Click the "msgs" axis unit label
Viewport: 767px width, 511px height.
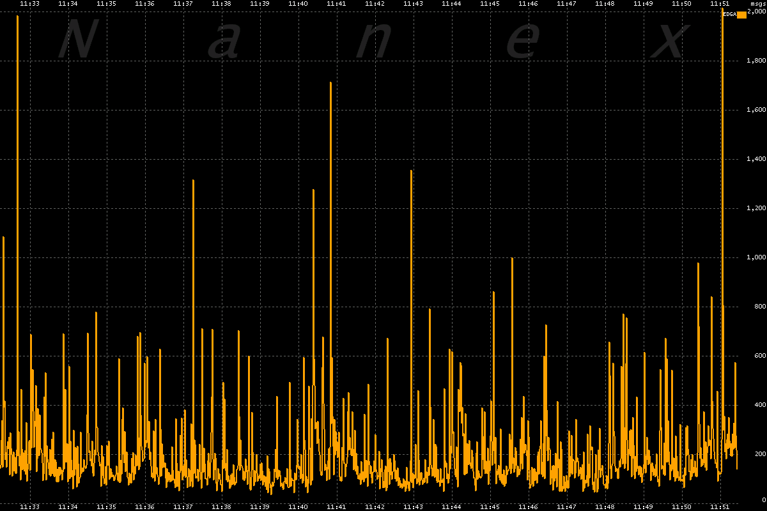coord(757,4)
